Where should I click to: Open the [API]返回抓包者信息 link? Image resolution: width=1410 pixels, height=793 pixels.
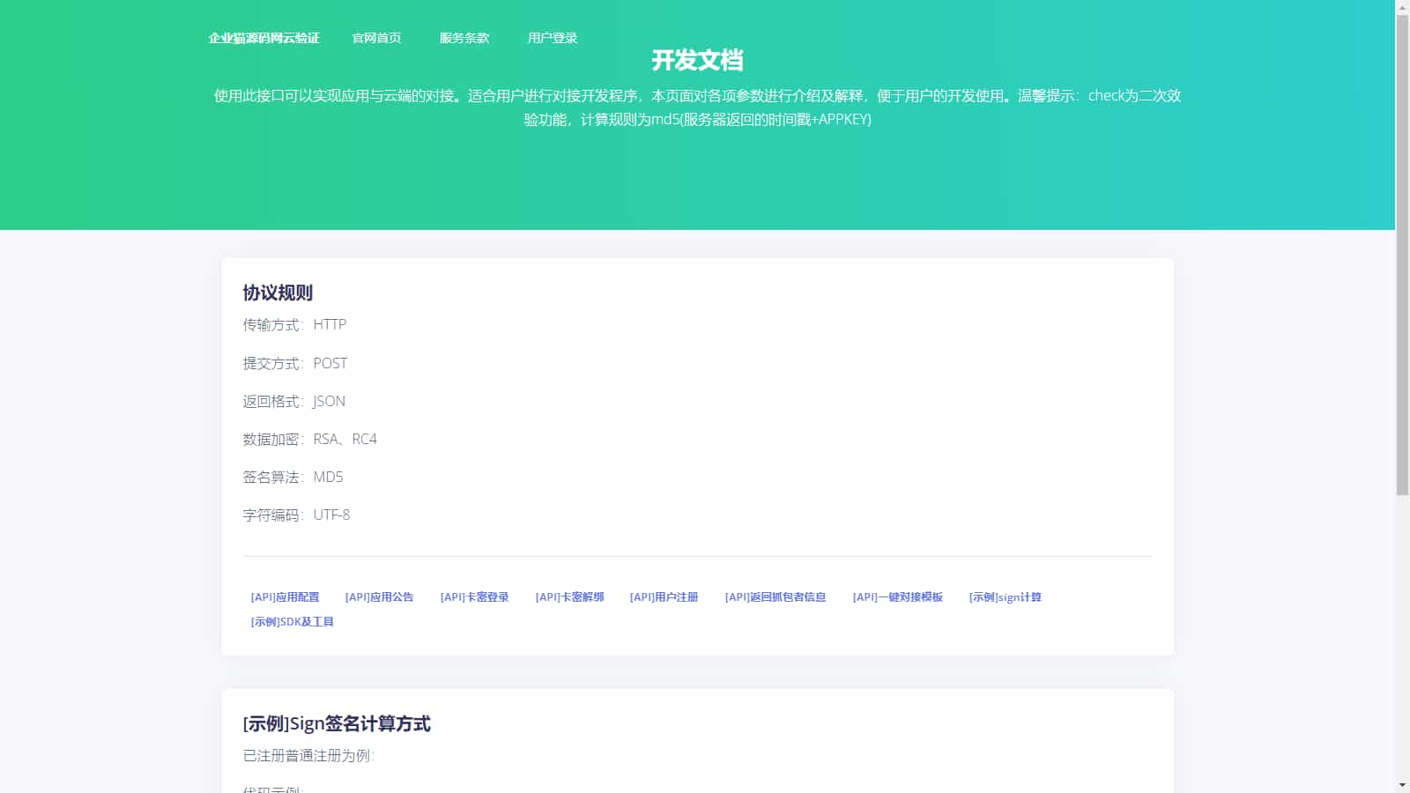coord(775,597)
